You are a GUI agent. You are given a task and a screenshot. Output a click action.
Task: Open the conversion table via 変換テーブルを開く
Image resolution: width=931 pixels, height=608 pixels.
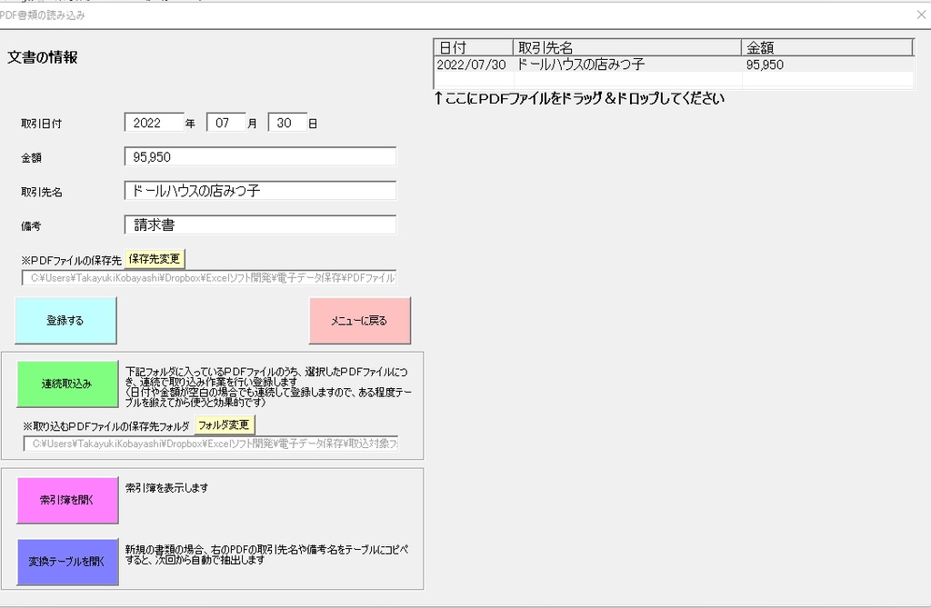pos(66,562)
